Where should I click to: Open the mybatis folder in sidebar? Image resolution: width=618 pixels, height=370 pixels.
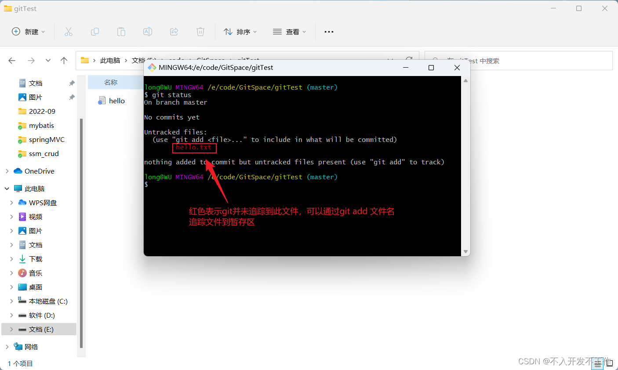click(x=41, y=125)
